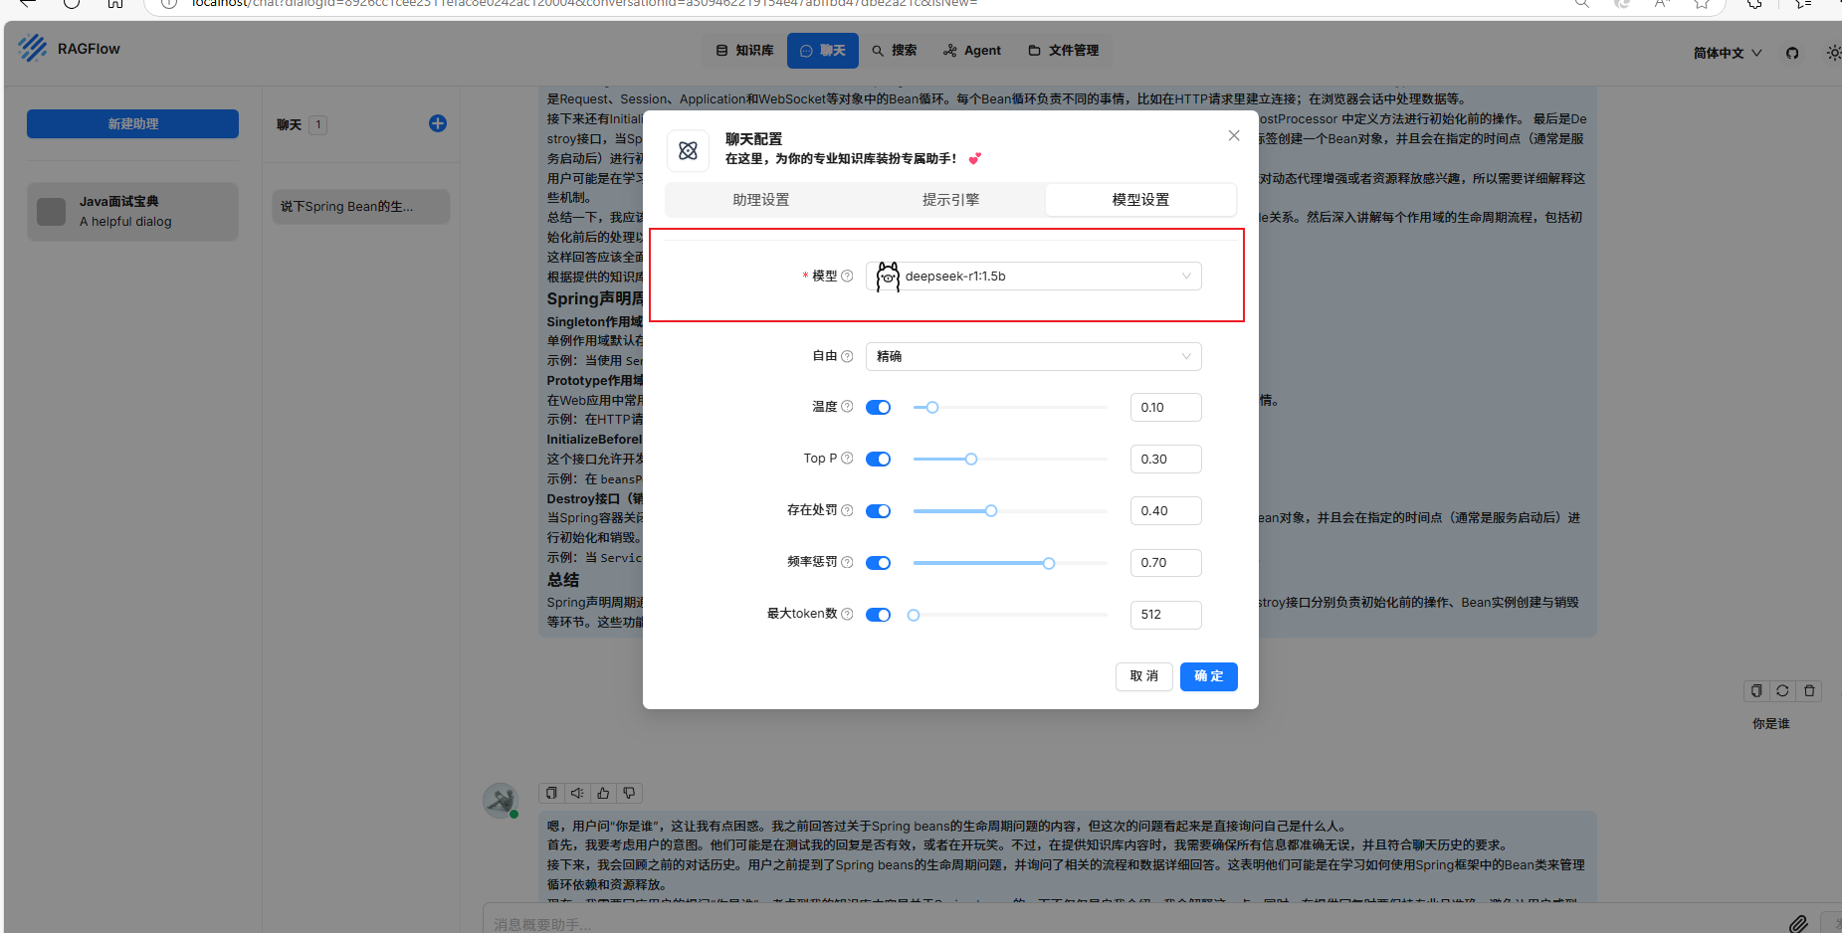
Task: Open the Agent navigation tab
Action: [972, 51]
